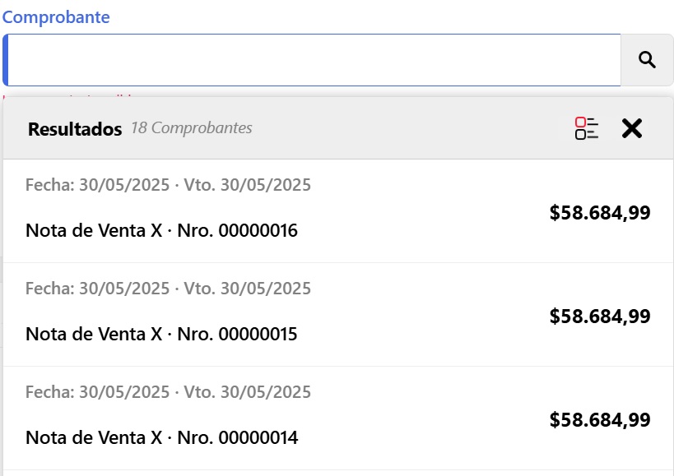Click the $58.684,99 amount of voucher 00000016
Screen dimensions: 674x476
pos(600,213)
